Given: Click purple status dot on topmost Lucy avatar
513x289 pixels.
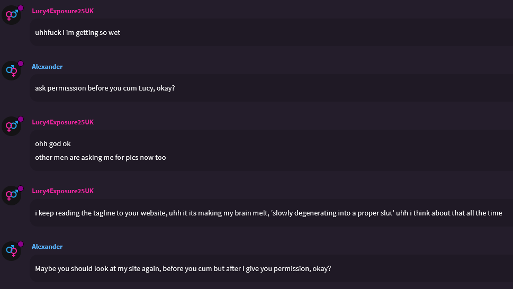Looking at the screenshot, I should (21, 8).
